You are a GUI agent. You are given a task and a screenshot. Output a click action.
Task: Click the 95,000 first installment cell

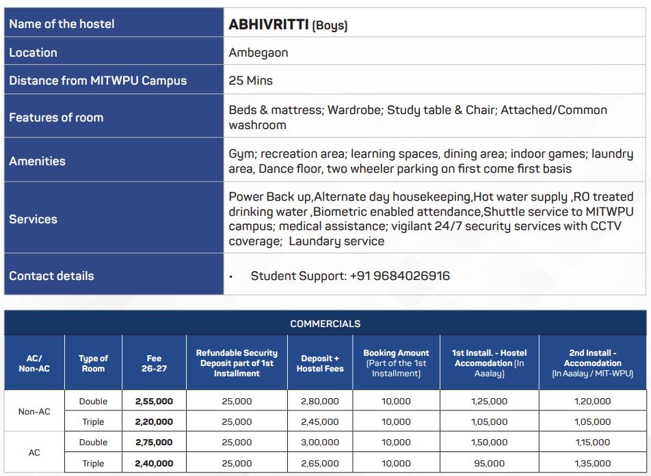tap(489, 463)
